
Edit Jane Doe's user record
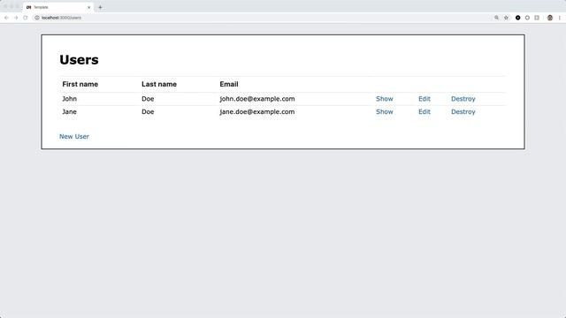pyautogui.click(x=424, y=112)
